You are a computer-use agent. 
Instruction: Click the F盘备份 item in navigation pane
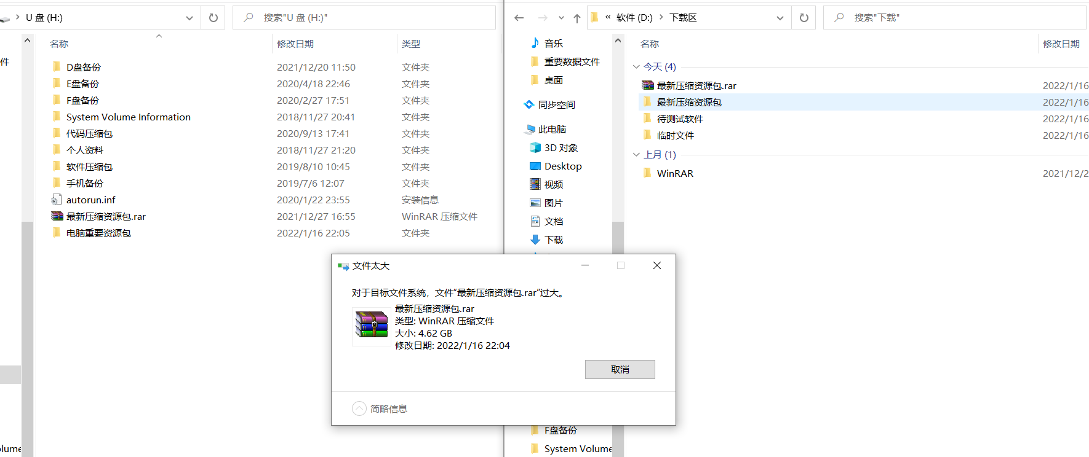(560, 430)
